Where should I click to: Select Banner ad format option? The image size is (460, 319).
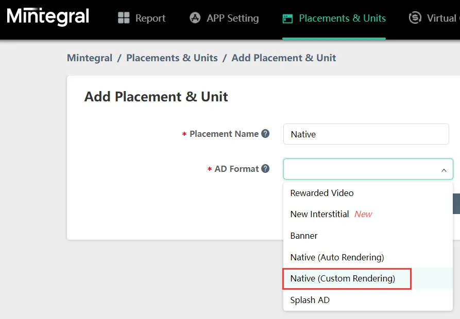[303, 236]
